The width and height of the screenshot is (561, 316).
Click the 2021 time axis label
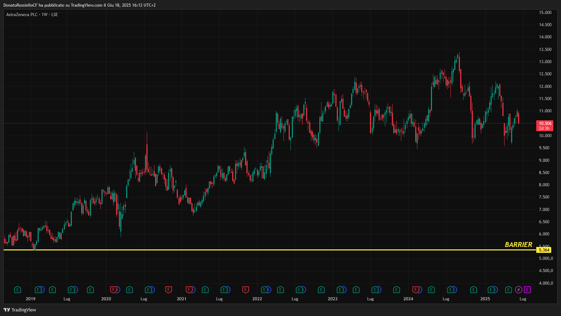182,299
